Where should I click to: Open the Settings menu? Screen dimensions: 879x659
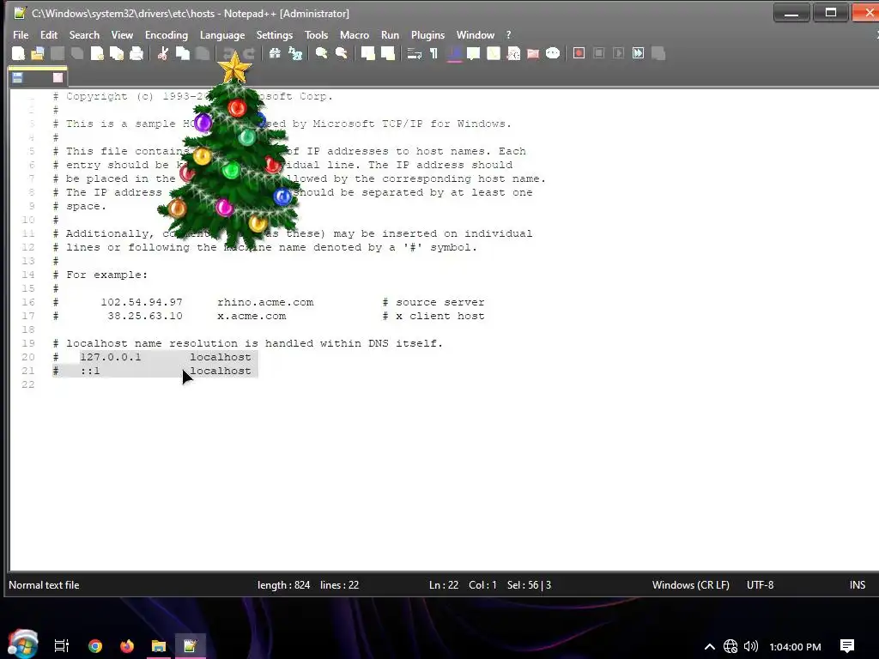[x=274, y=34]
